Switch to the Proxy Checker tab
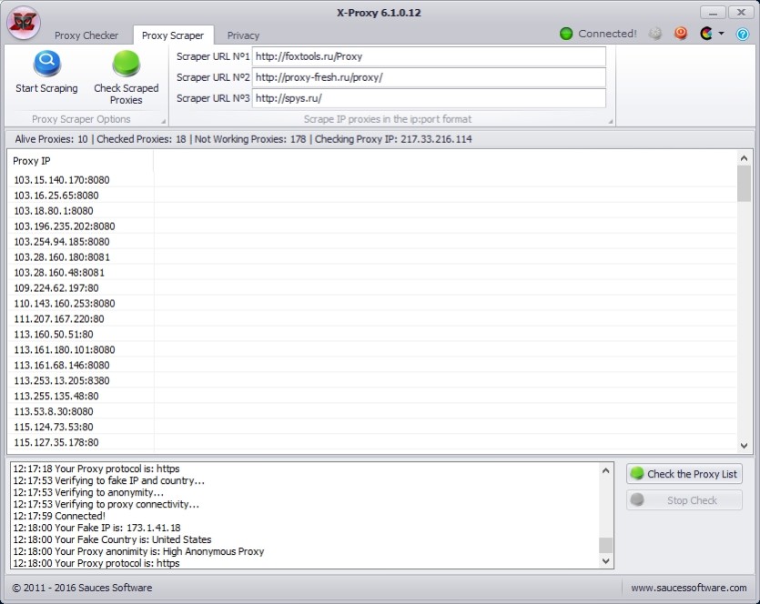The image size is (760, 604). click(86, 35)
